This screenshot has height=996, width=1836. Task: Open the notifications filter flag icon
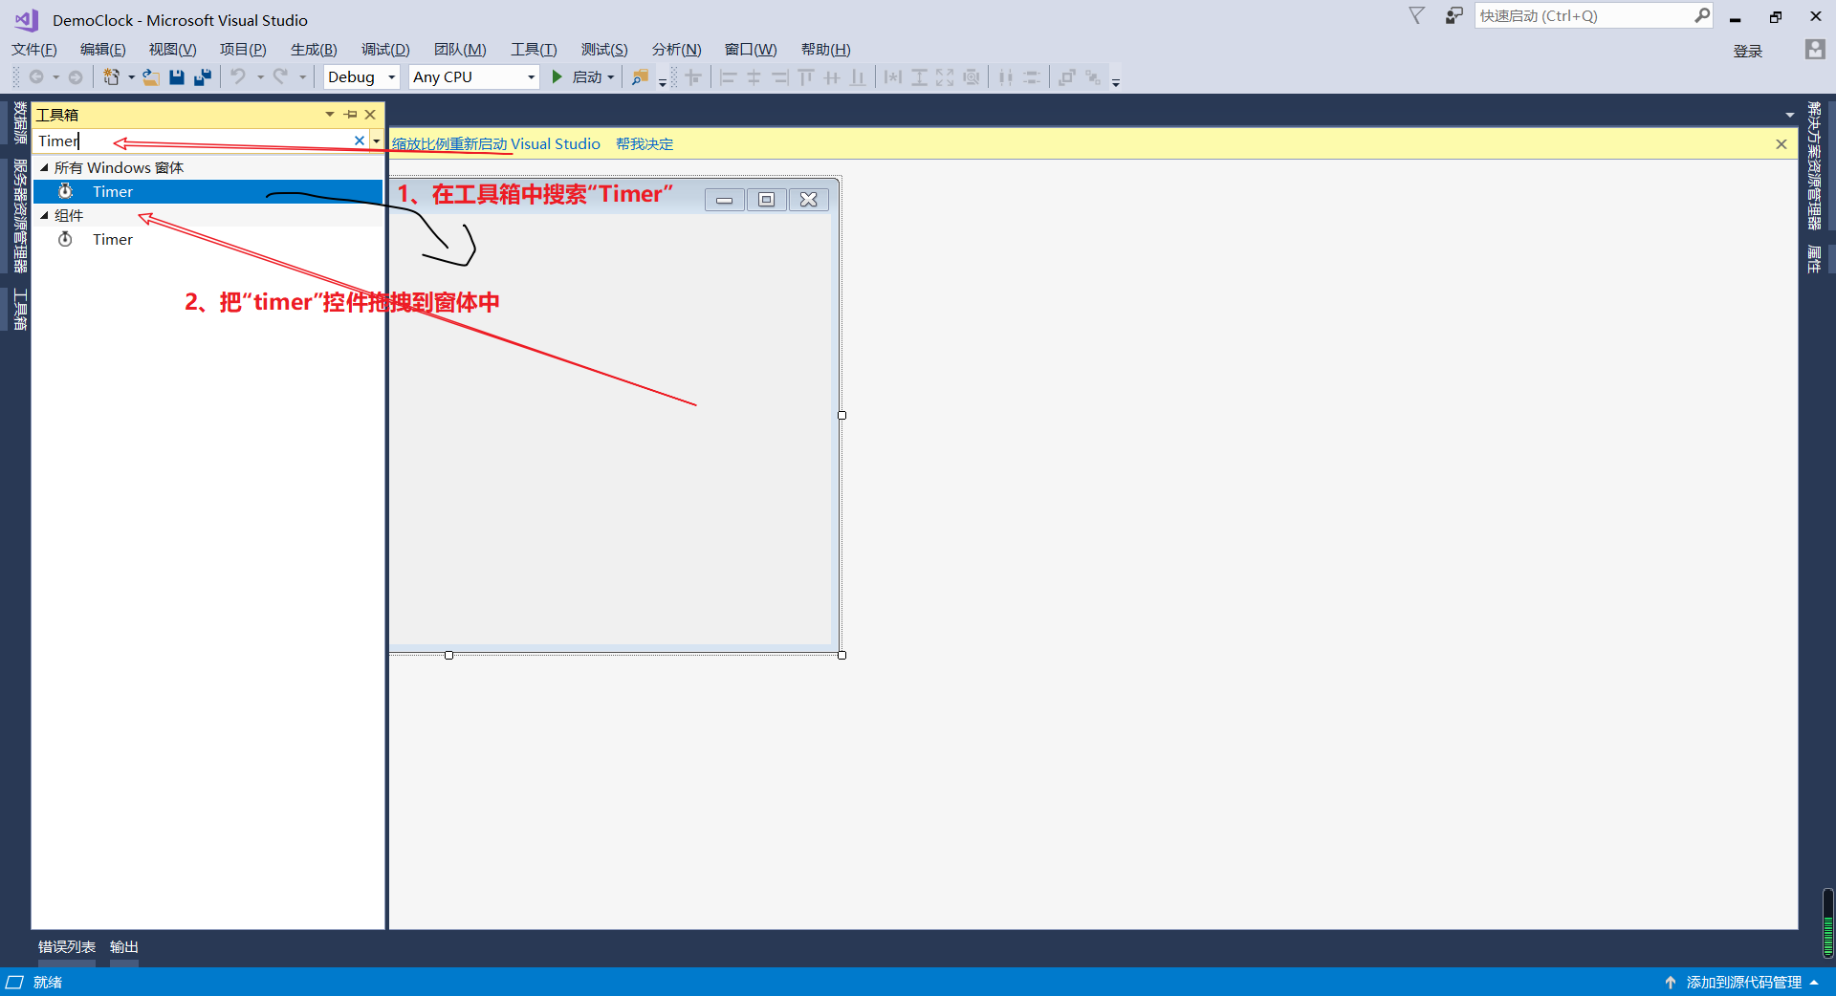tap(1417, 15)
